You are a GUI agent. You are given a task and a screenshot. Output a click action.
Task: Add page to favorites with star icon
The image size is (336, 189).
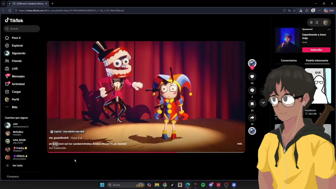pyautogui.click(x=294, y=10)
